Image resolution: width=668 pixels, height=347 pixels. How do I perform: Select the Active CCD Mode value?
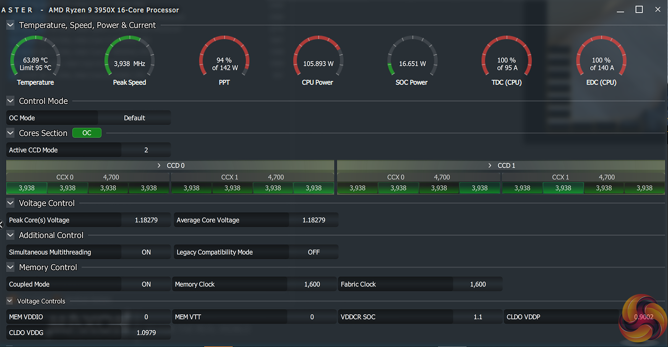[146, 150]
